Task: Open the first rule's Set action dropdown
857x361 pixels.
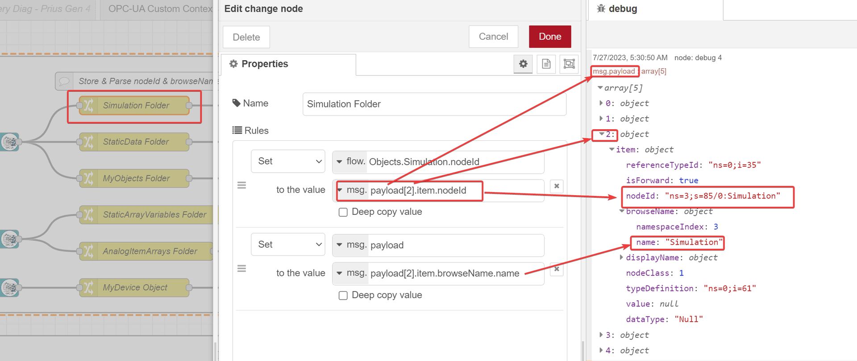Action: (288, 161)
